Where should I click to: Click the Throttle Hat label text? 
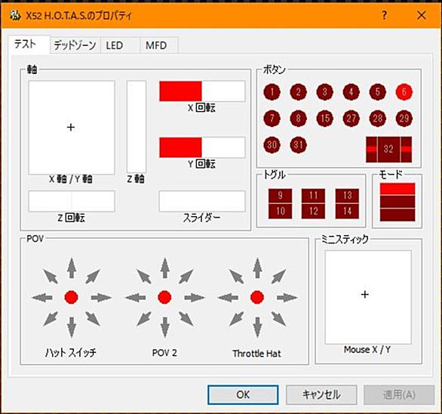[x=256, y=354]
